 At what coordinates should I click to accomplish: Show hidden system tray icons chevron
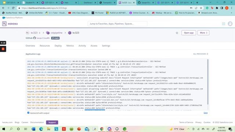188,129
